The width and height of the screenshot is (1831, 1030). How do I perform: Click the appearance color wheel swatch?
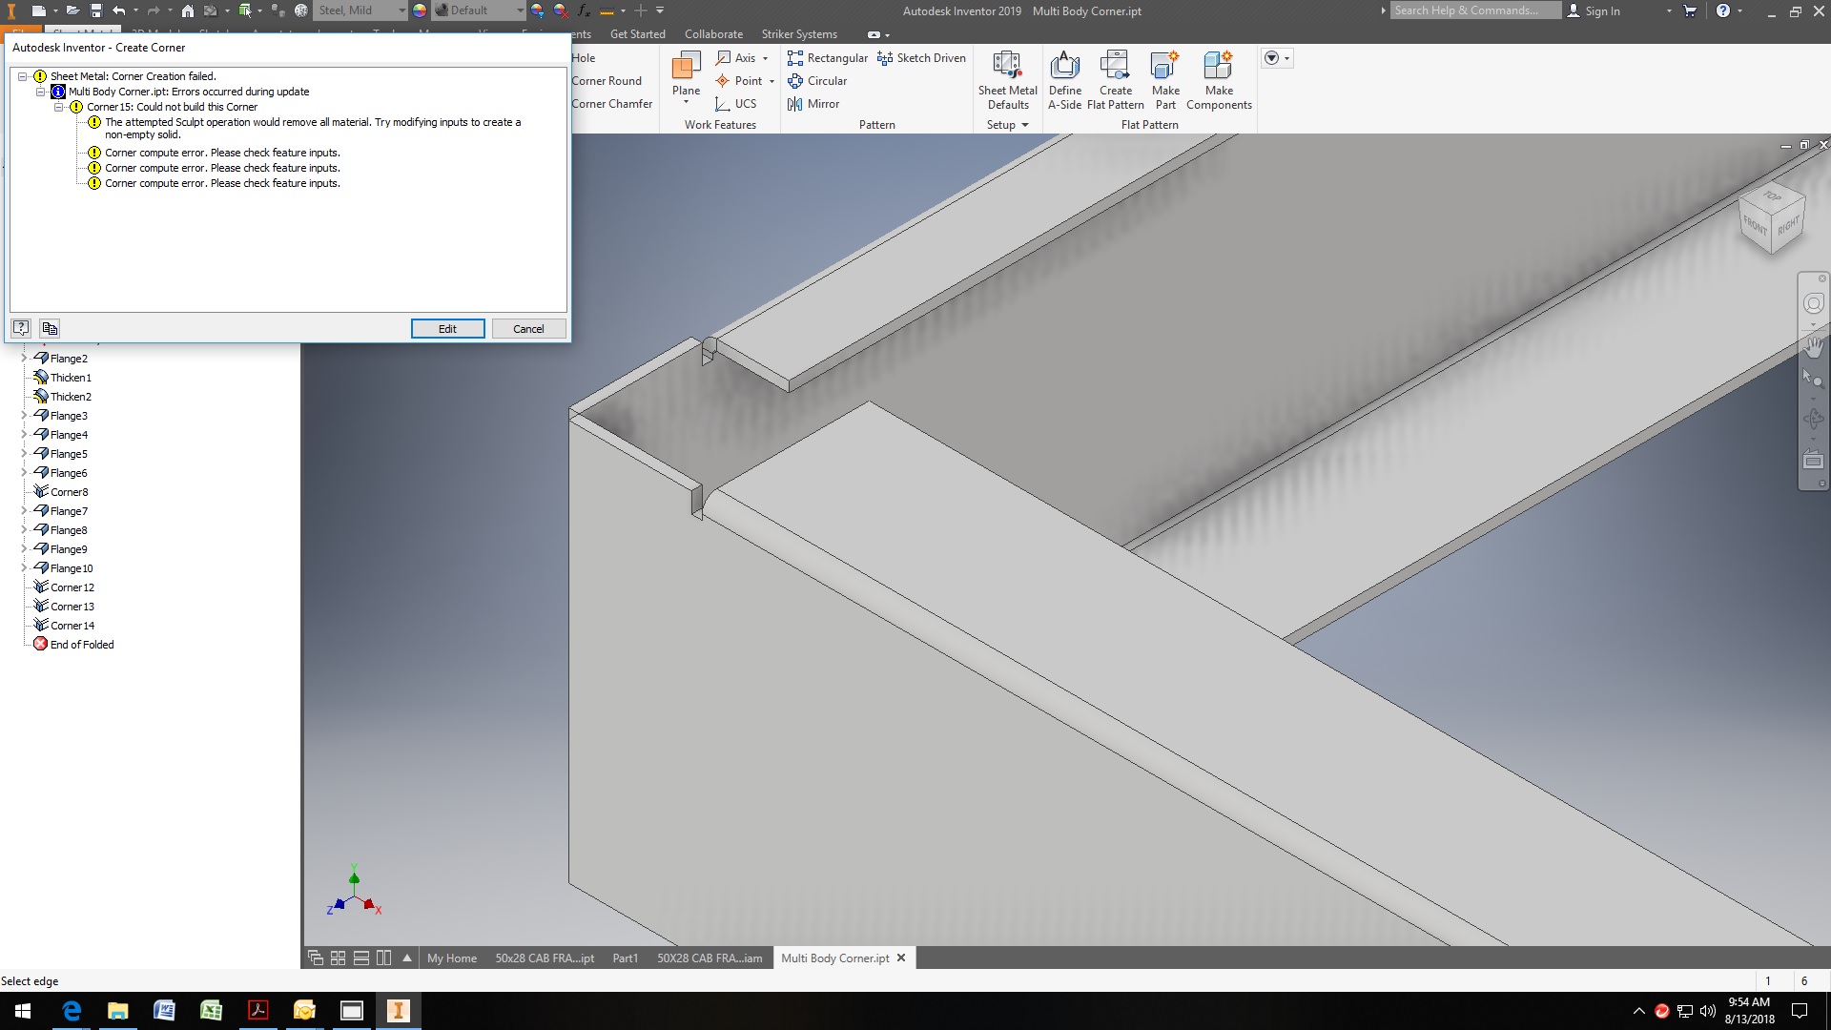pyautogui.click(x=420, y=10)
